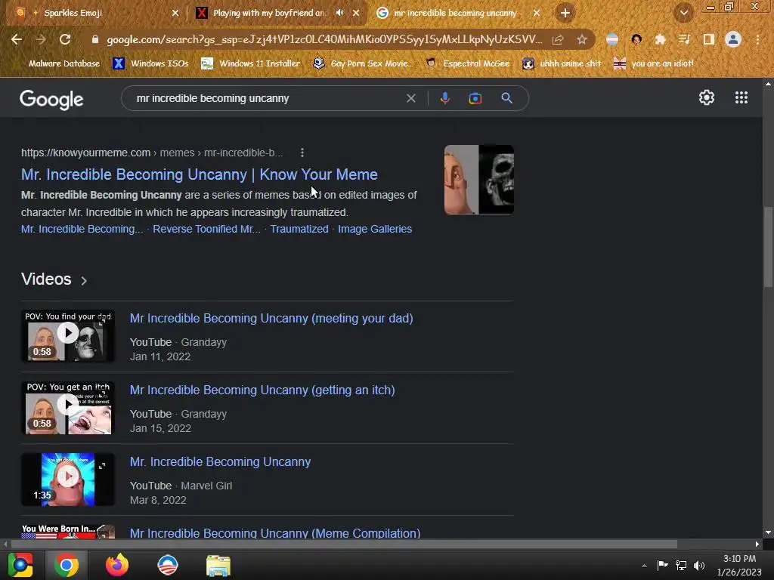Play the 1:35 Marvel Girl video thumbnail
The height and width of the screenshot is (580, 774).
pos(67,480)
